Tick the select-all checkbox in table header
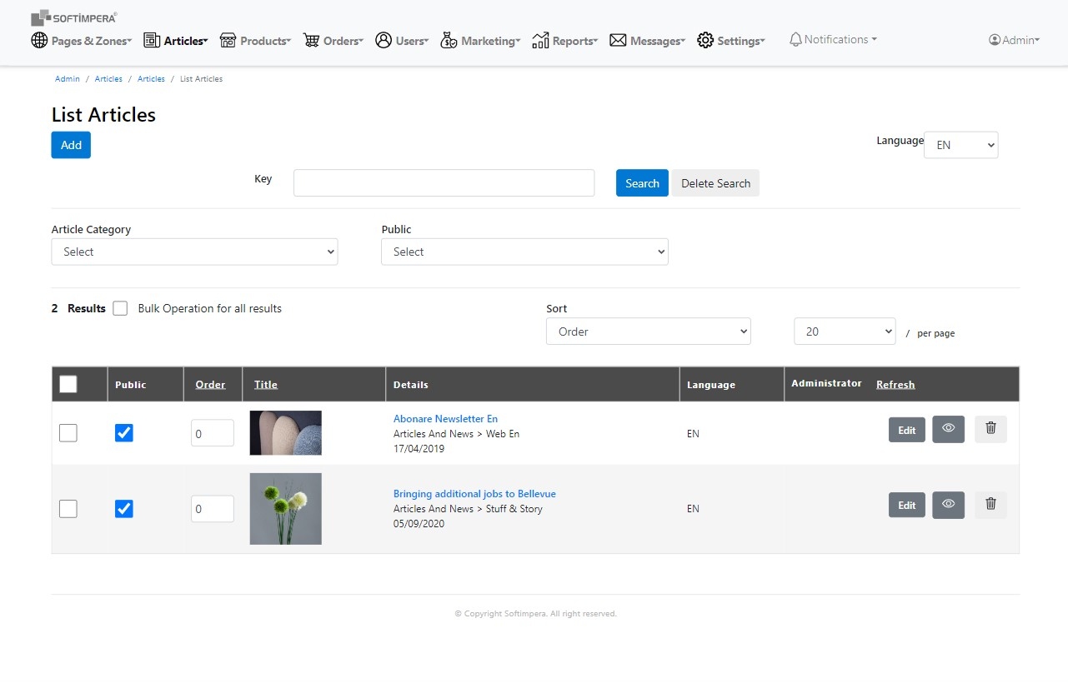 pyautogui.click(x=68, y=384)
